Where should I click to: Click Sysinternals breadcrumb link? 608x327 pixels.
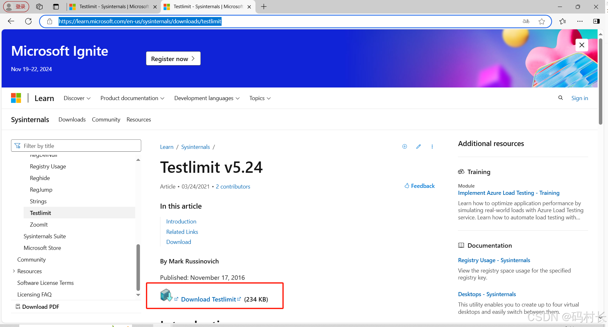coord(195,147)
